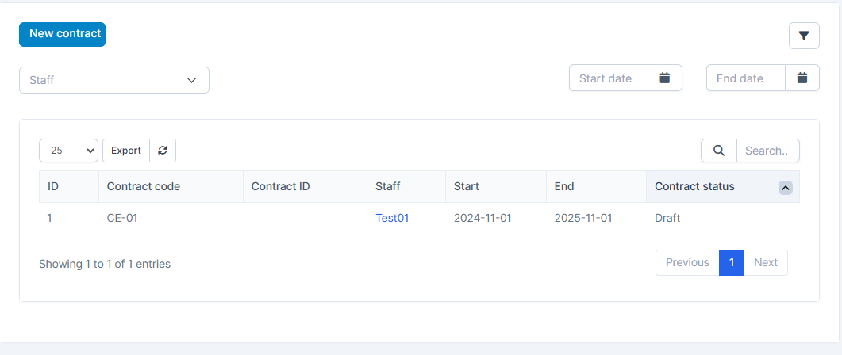Click the table refresh icon
Viewport: 842px width, 355px height.
(163, 151)
